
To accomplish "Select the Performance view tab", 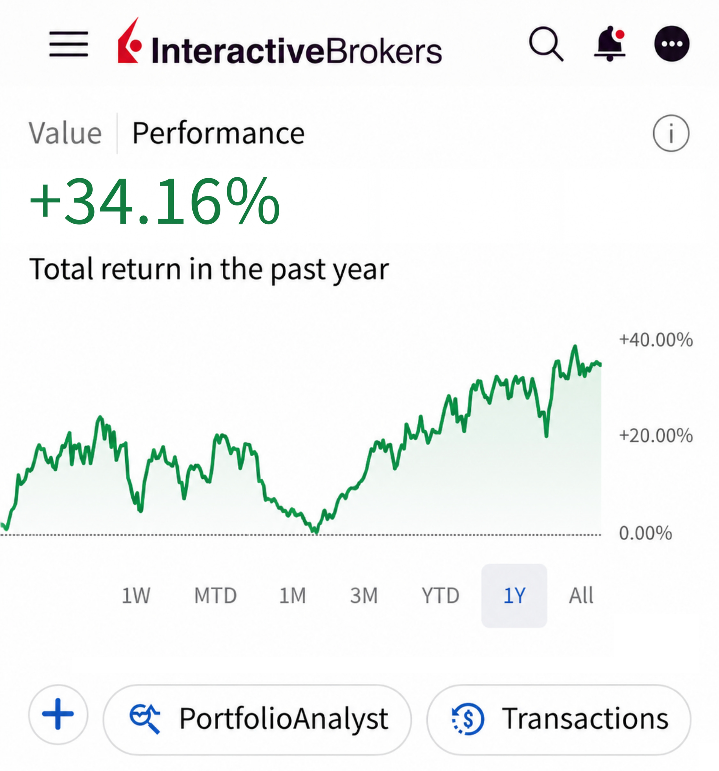I will click(x=219, y=133).
